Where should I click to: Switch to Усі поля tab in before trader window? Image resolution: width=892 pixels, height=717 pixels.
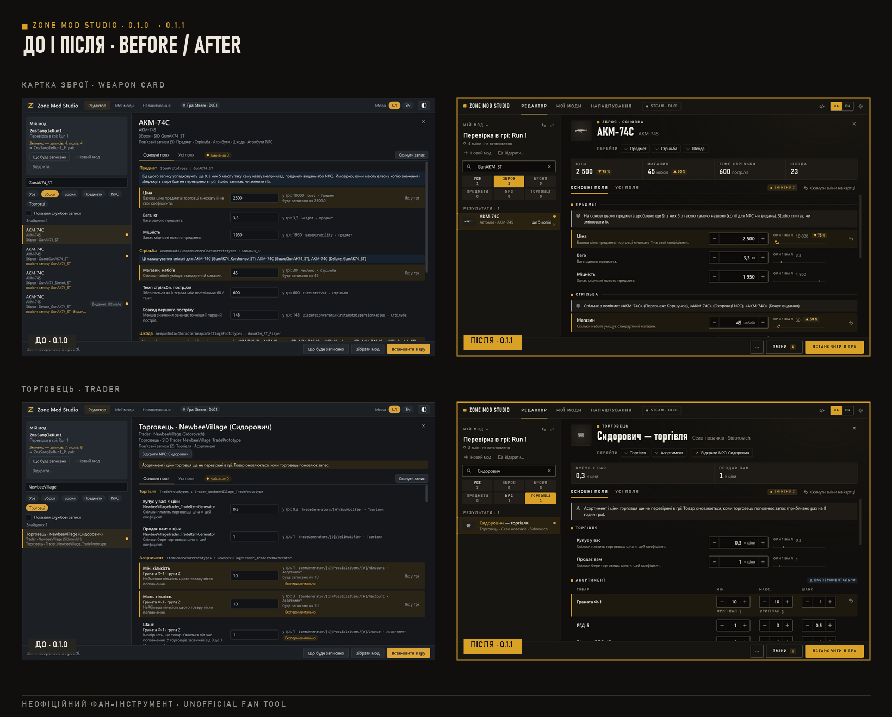tap(187, 479)
